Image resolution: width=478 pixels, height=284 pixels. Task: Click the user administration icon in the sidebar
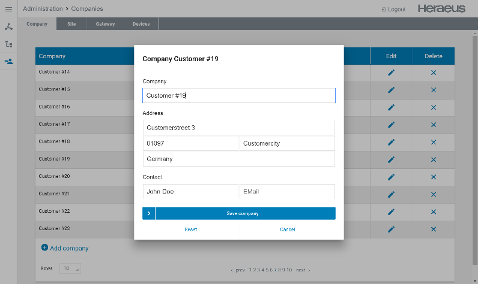coord(8,61)
